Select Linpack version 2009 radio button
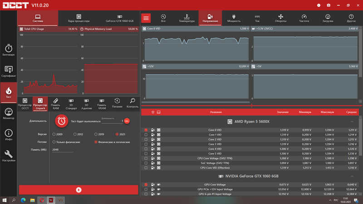The height and width of the screenshot is (204, 363). pos(54,134)
